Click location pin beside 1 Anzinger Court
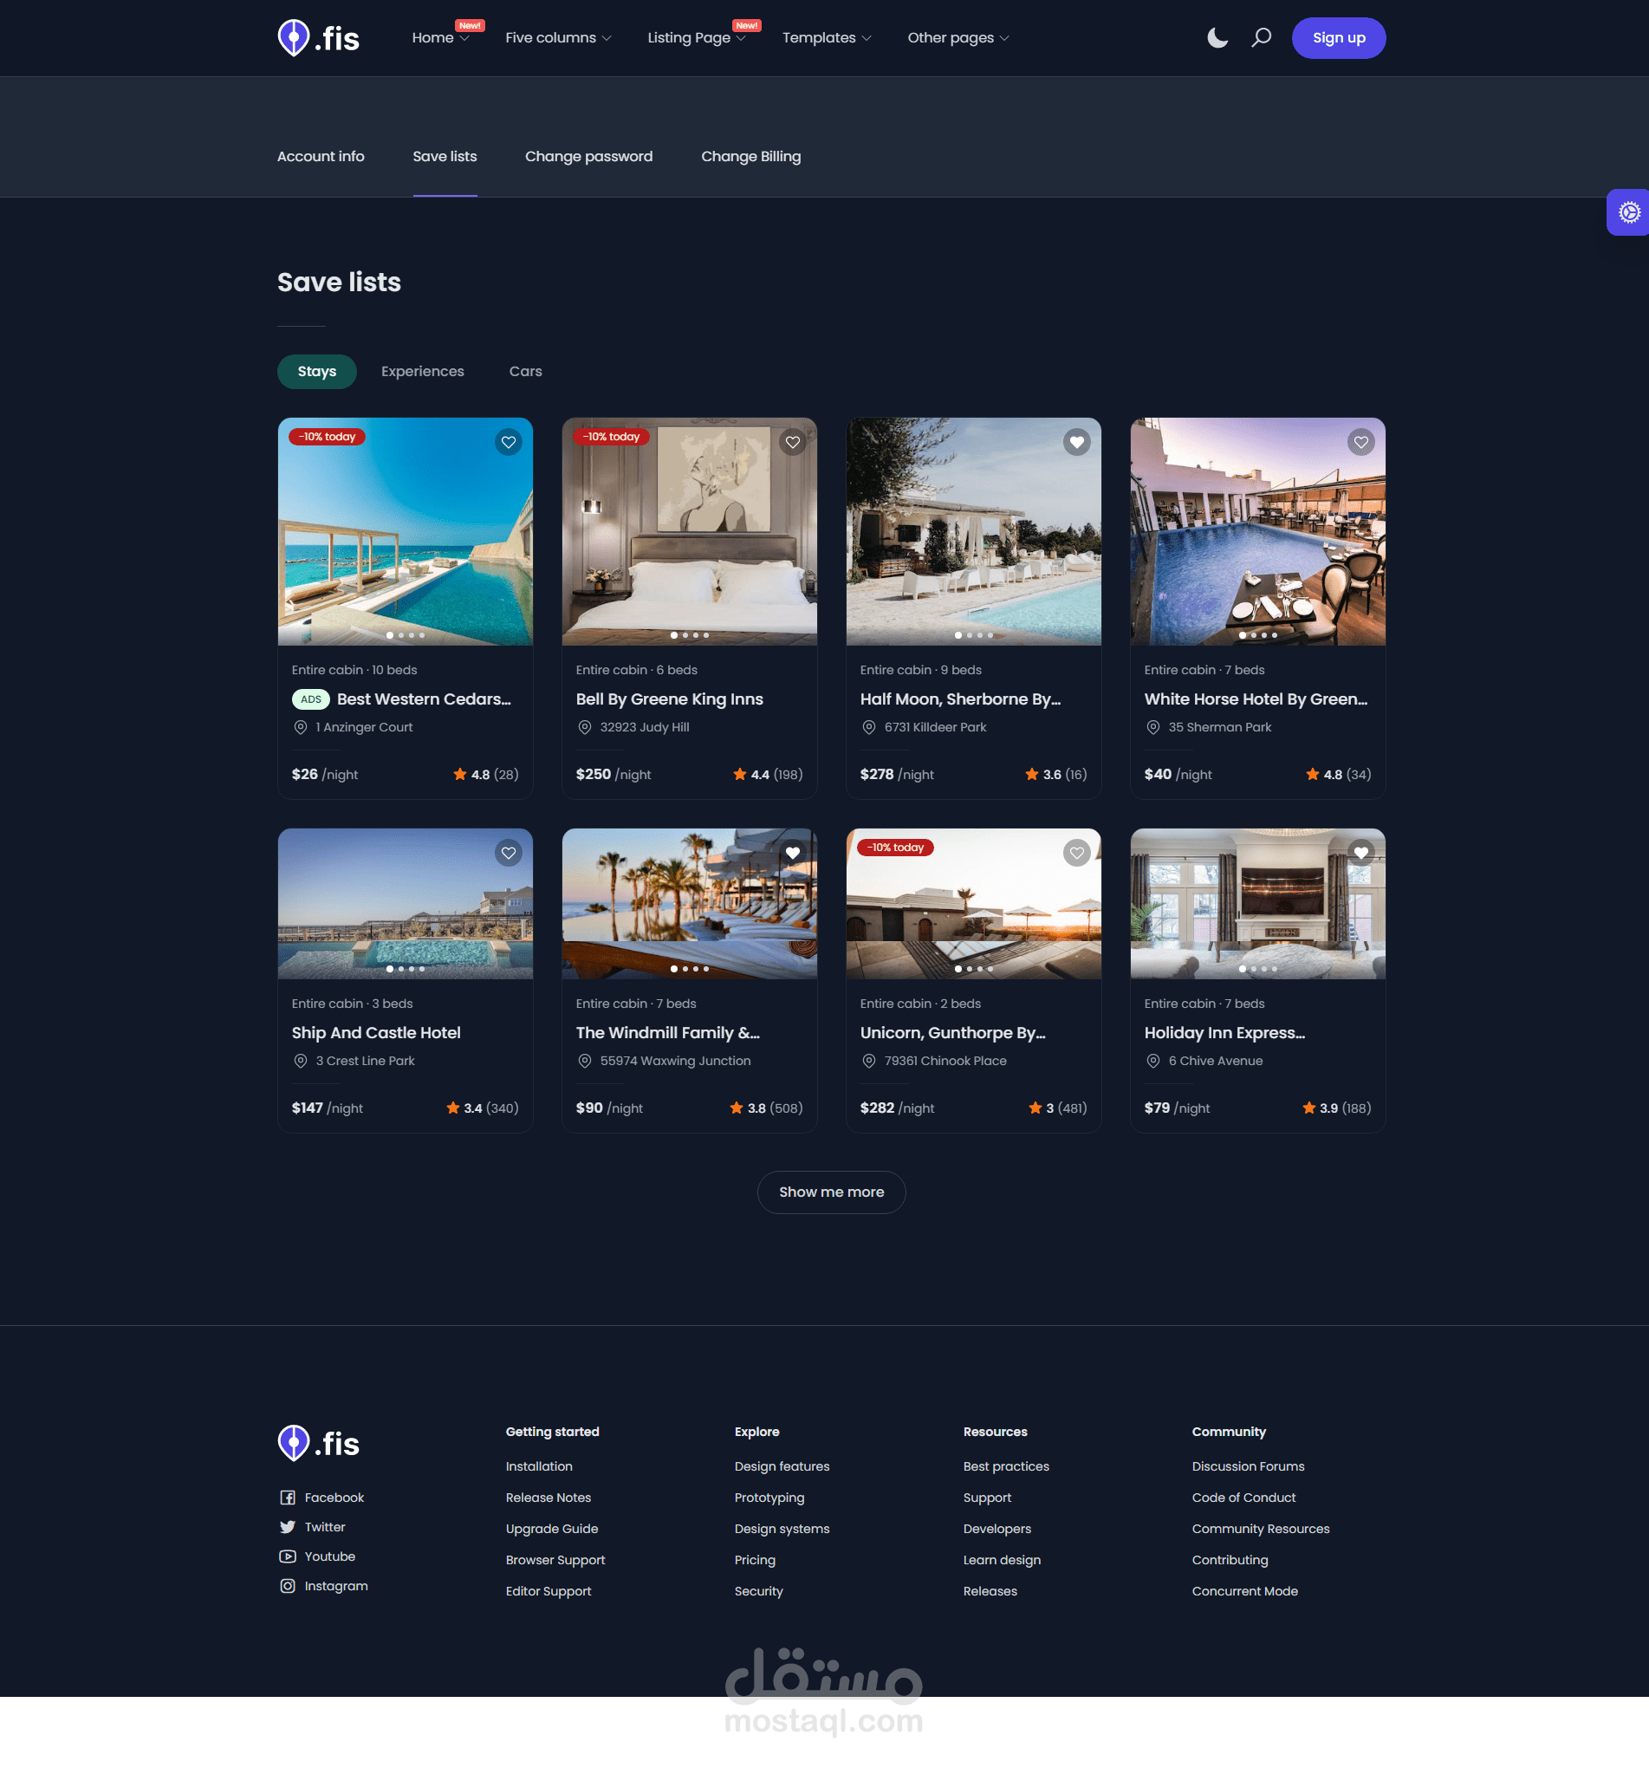The image size is (1649, 1774). 301,727
